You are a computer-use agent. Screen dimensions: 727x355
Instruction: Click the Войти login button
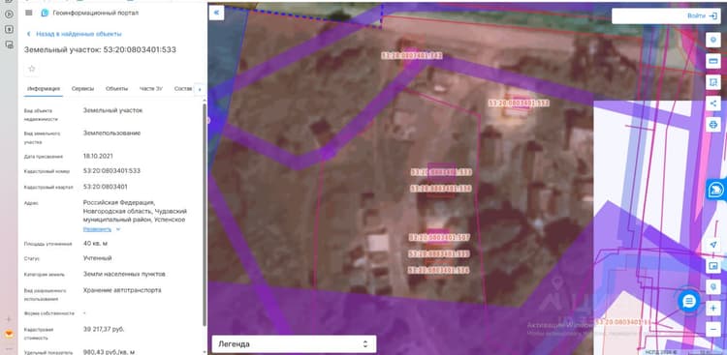pyautogui.click(x=702, y=15)
